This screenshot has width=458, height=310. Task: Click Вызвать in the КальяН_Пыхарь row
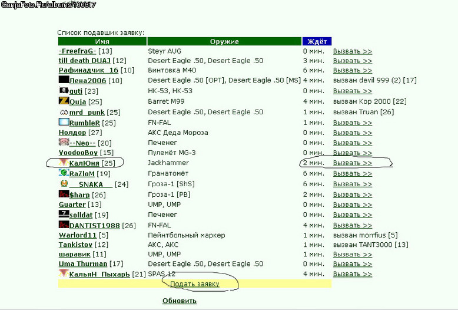point(353,274)
